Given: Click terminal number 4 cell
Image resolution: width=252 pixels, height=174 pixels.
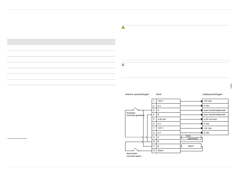Looking at the screenshot, I should click(154, 115).
